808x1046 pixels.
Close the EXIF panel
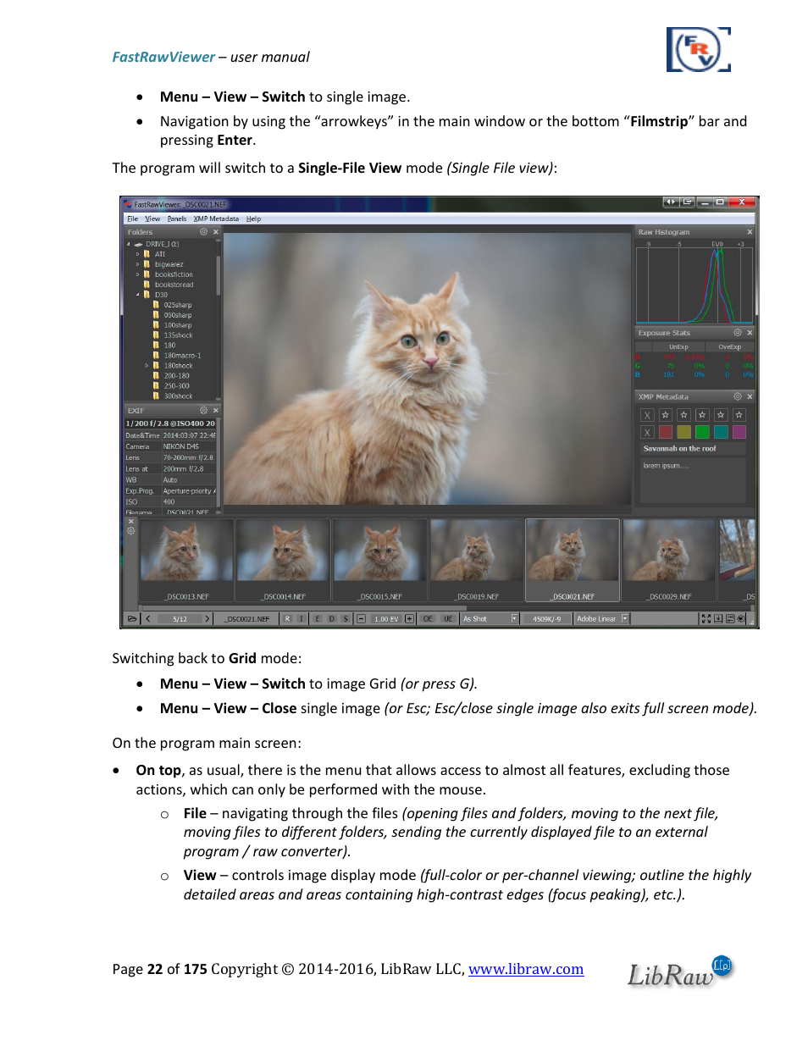tap(216, 410)
